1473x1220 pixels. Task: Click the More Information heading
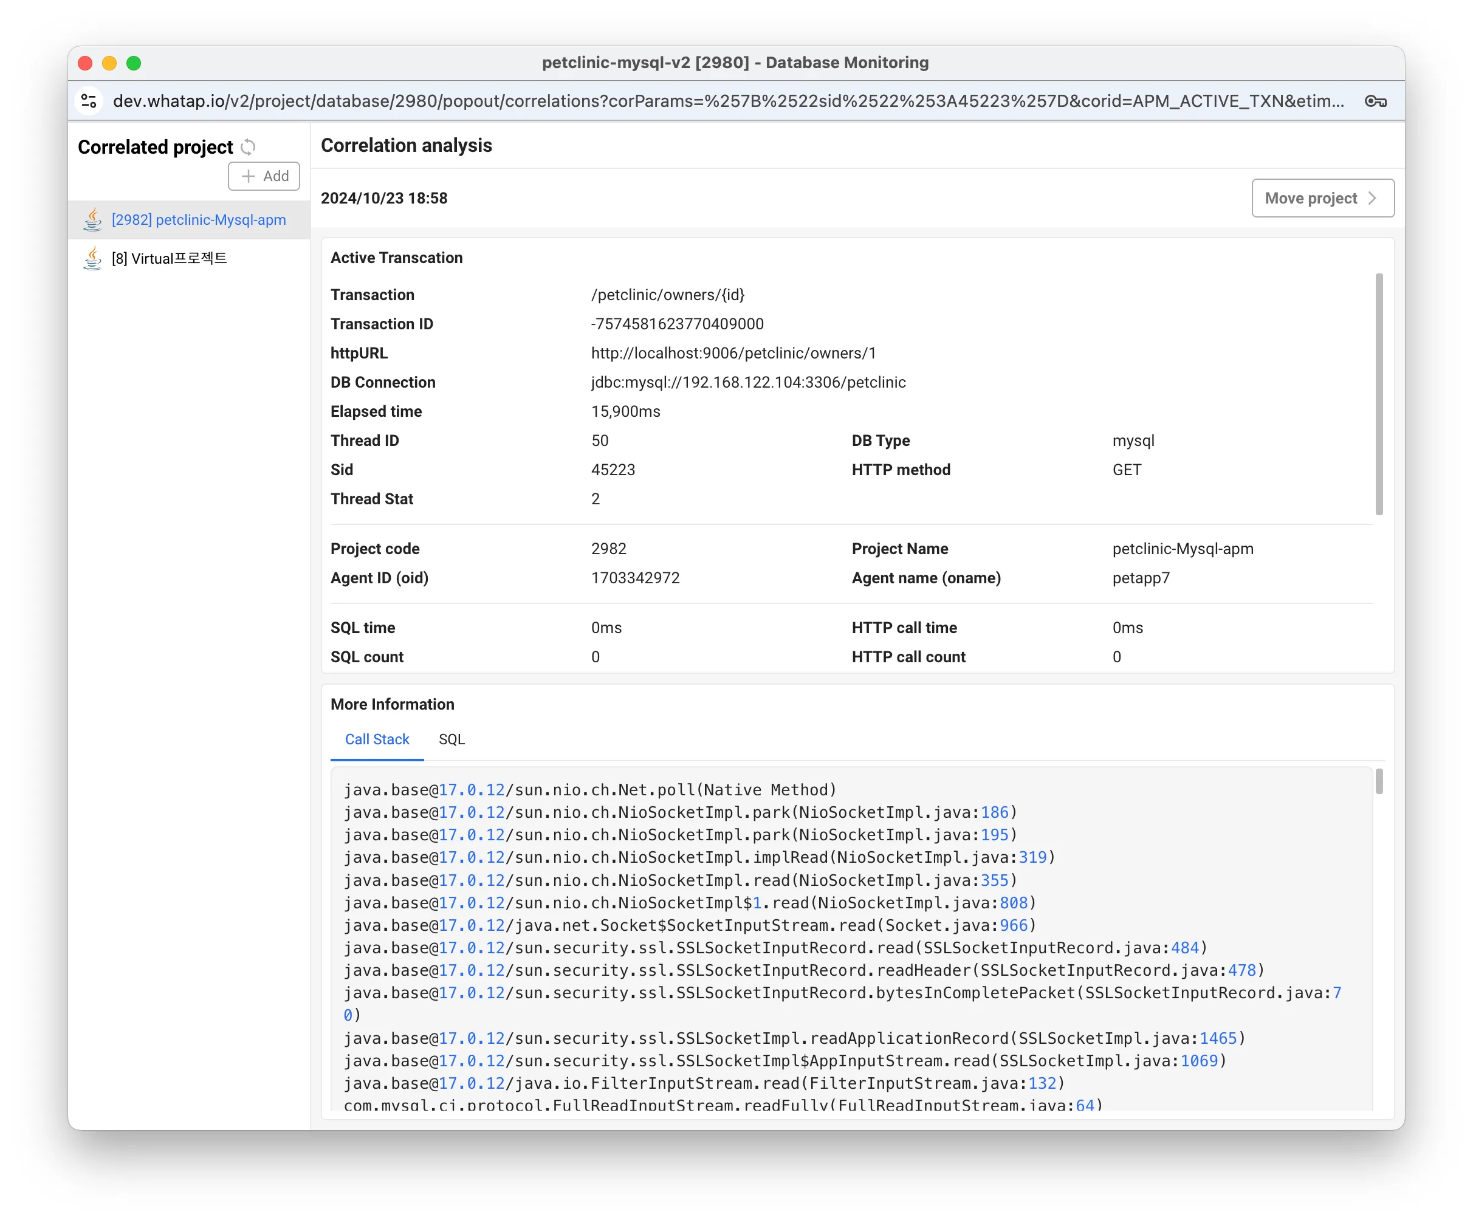pyautogui.click(x=393, y=705)
